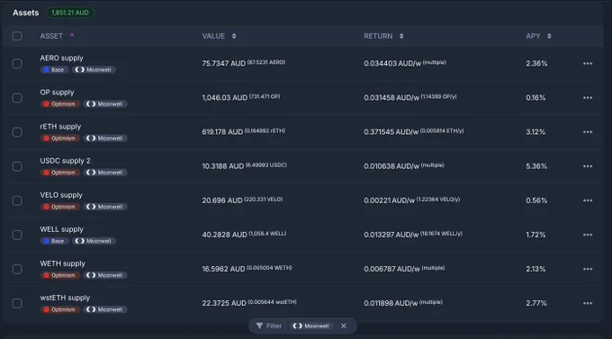Click the Moonwell tag on wstETH supply
Image resolution: width=612 pixels, height=339 pixels.
(105, 309)
